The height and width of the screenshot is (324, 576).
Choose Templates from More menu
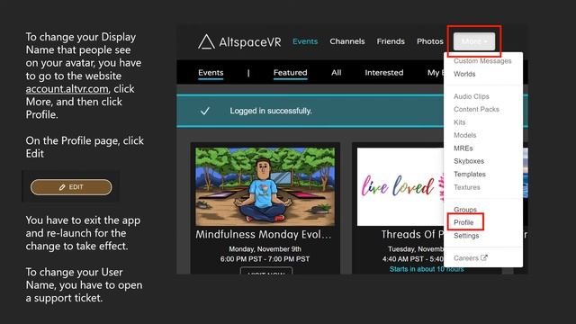tap(470, 174)
